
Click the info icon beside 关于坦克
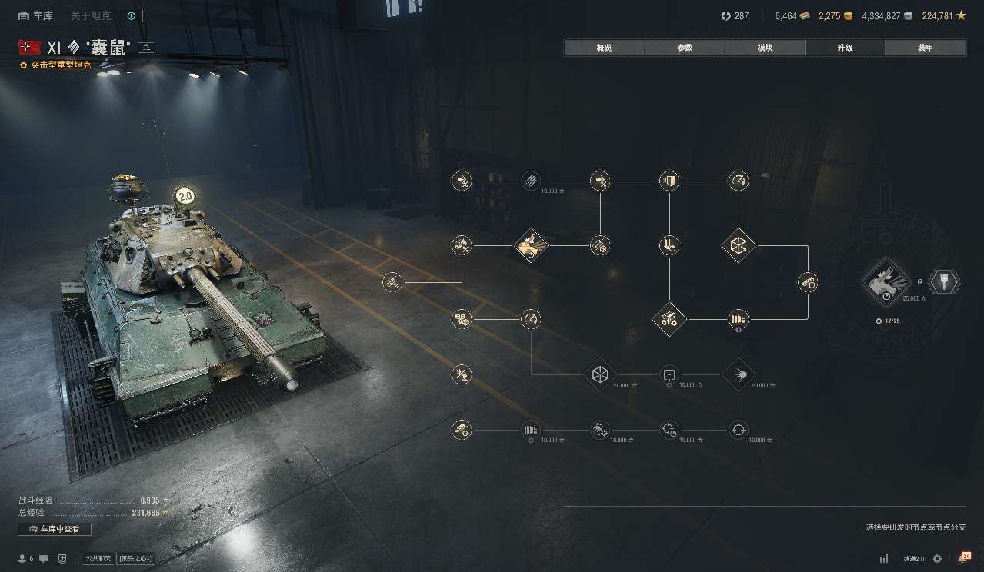coord(132,15)
